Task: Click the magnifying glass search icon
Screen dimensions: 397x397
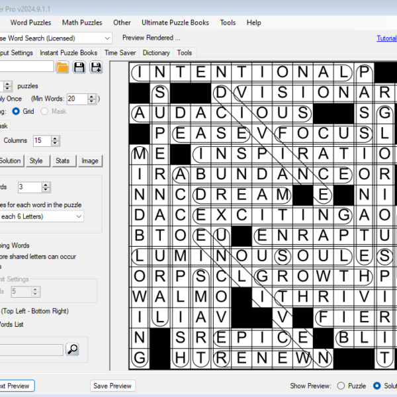Action: point(73,349)
